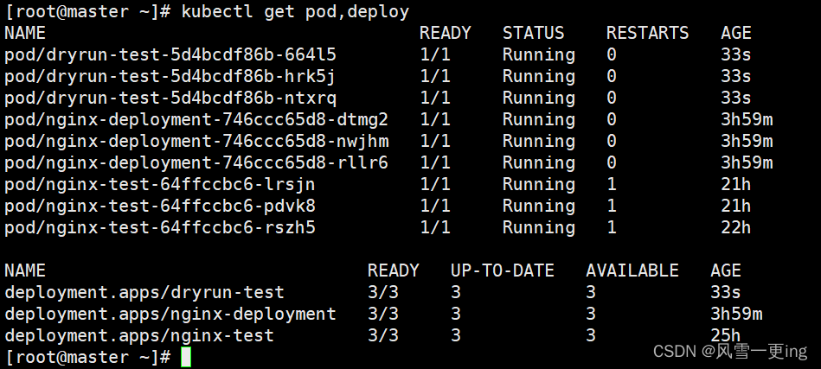
Task: Click the 1/1 ready value of pod dtmg2
Action: pos(435,120)
